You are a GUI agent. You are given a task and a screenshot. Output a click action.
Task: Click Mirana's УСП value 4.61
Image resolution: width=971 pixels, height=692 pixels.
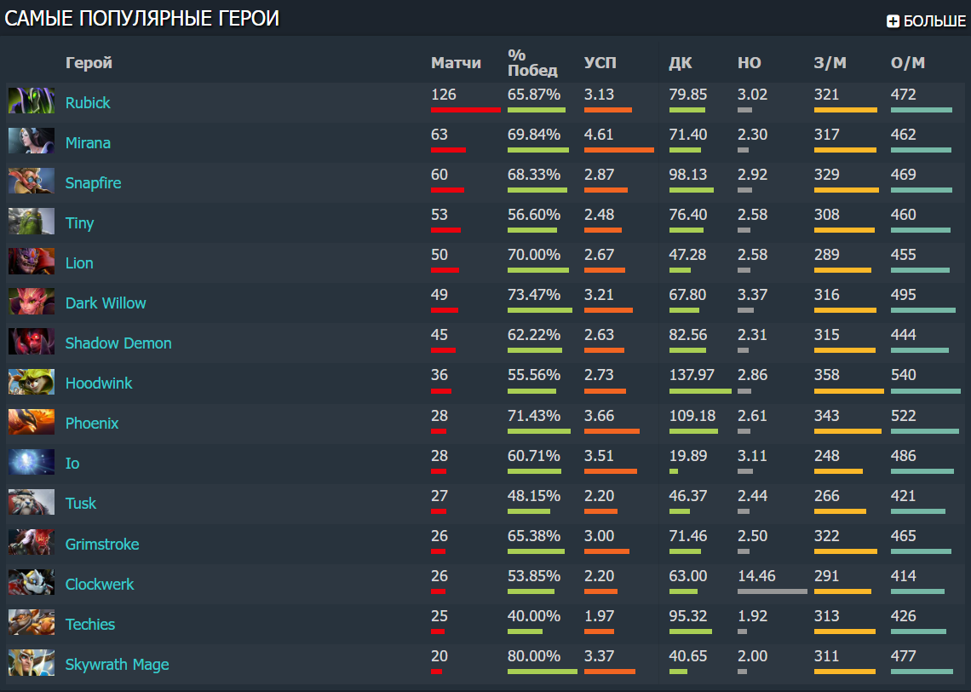pos(599,135)
